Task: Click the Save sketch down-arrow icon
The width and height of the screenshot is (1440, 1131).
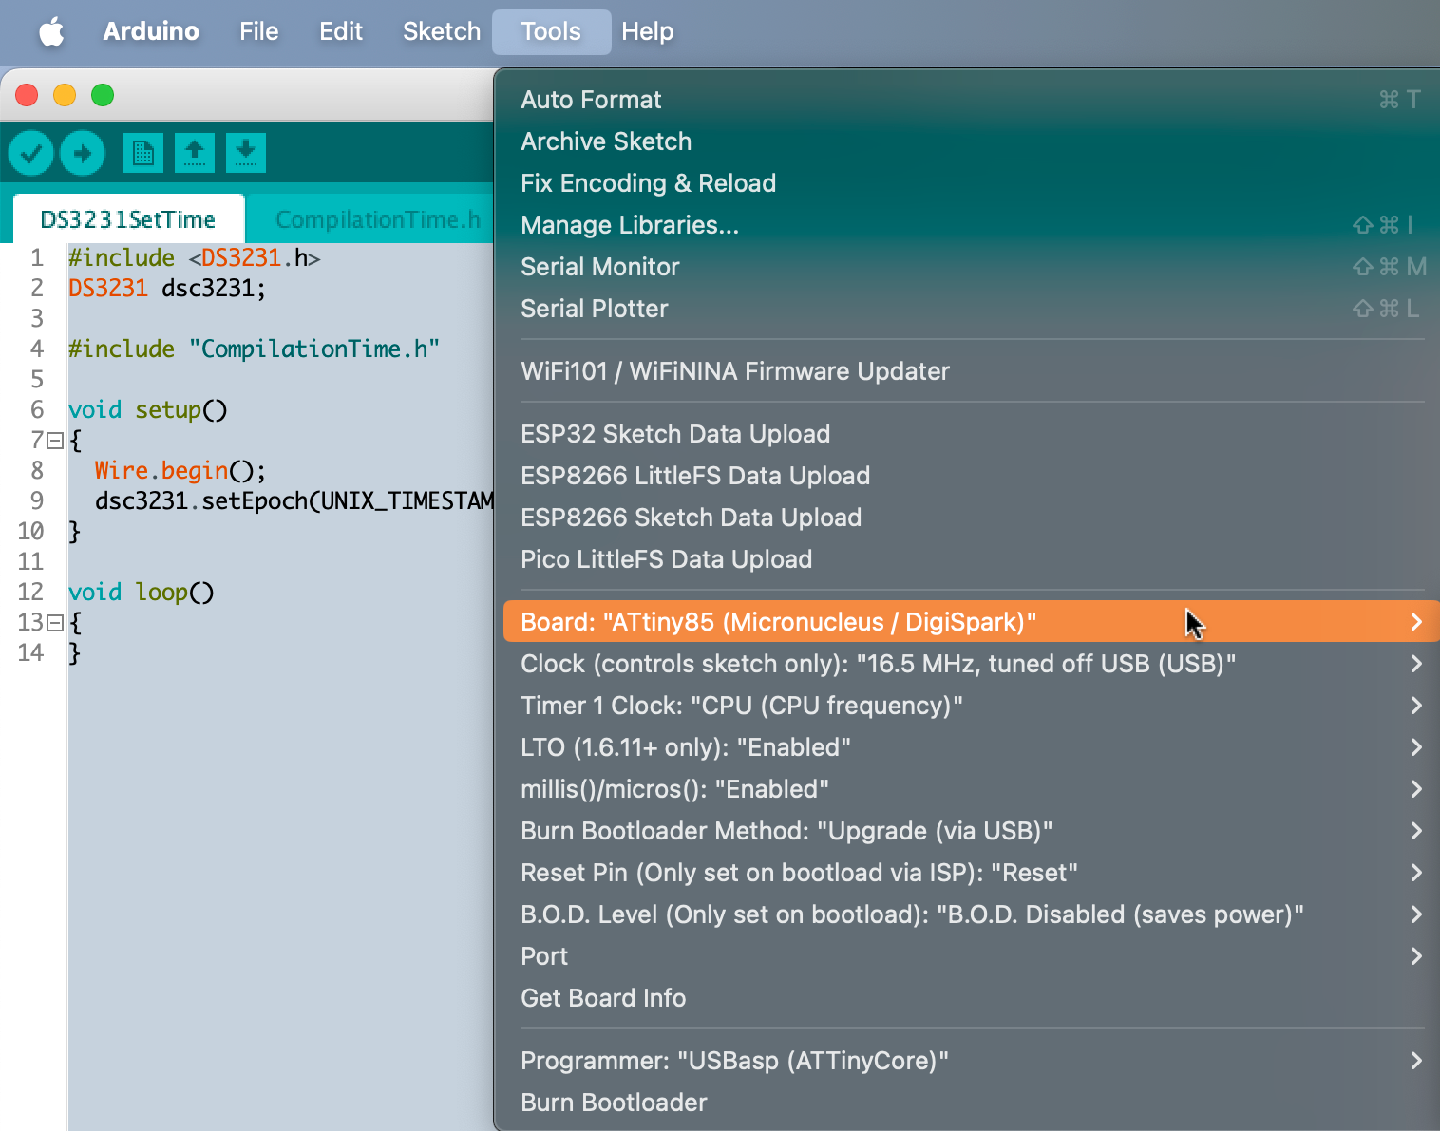Action: coord(246,153)
